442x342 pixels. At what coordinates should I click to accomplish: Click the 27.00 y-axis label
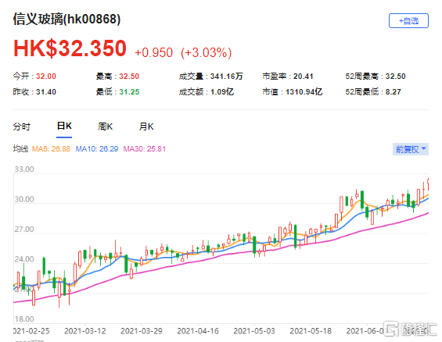[24, 230]
